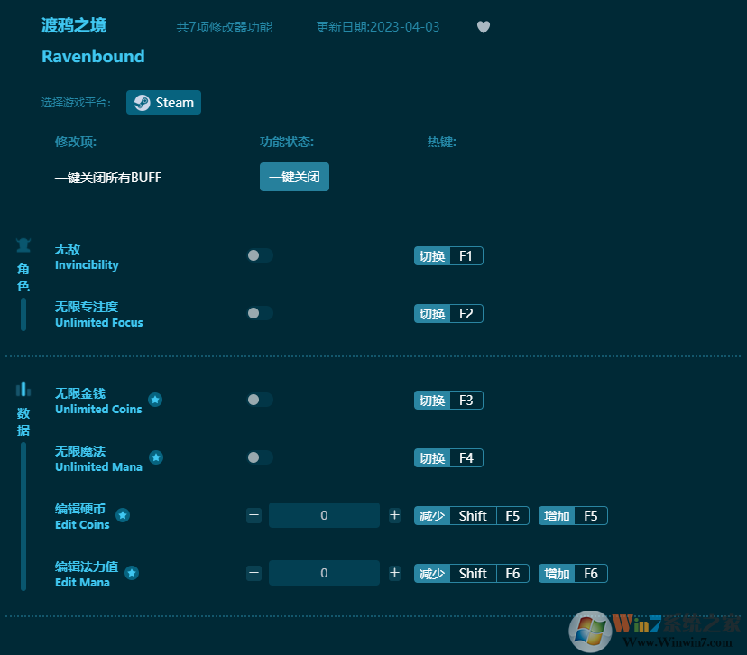747x655 pixels.
Task: Turn on the Unlimited Coins toggle
Action: [260, 400]
